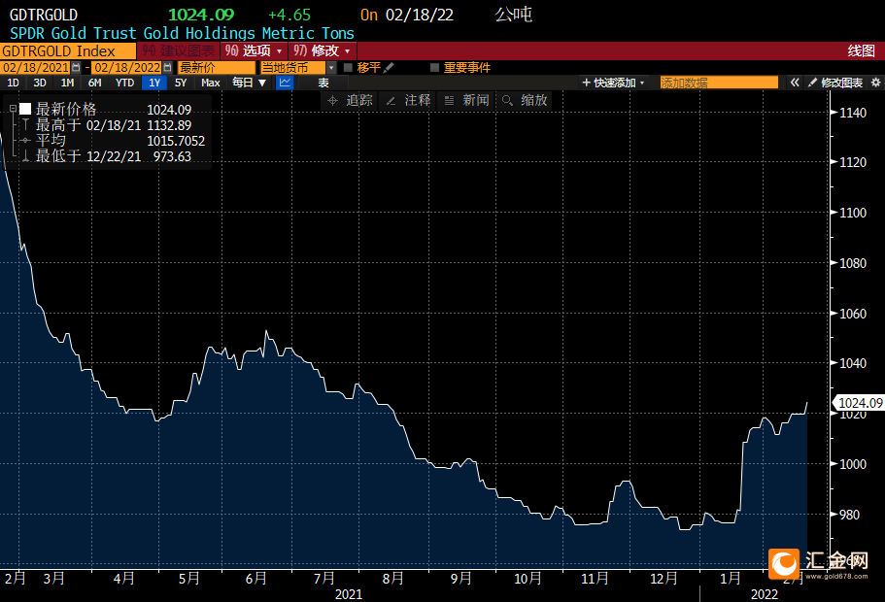885x602 pixels.
Task: Click the 94 建议图表 button
Action: (x=179, y=50)
